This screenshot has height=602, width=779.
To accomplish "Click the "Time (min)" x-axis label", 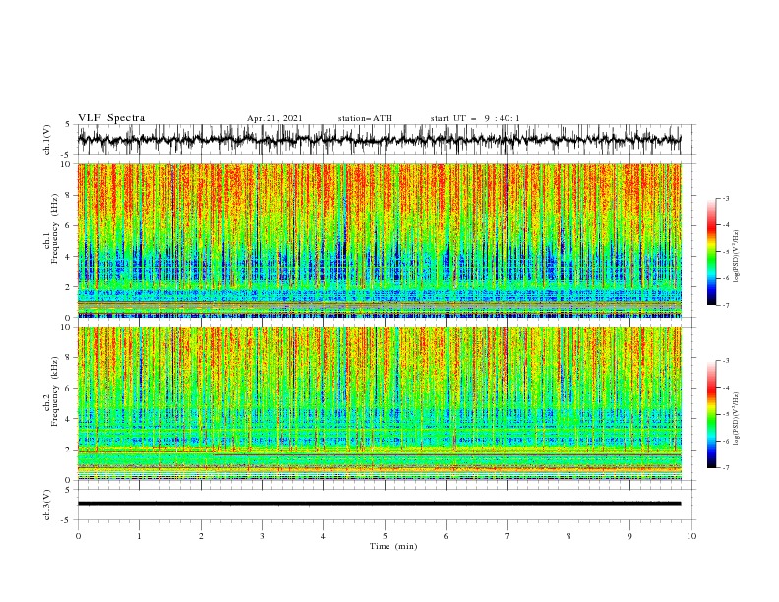I will [x=393, y=546].
